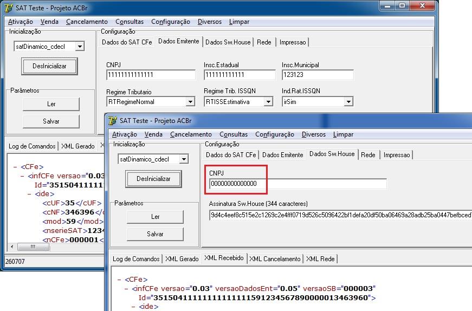This screenshot has height=311, width=472.
Task: Expand Regime Trib. ISSQN RTISSEstimativa dropdown
Action: point(268,102)
